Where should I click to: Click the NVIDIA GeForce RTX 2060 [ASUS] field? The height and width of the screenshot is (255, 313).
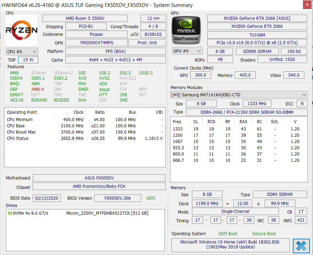click(x=257, y=18)
